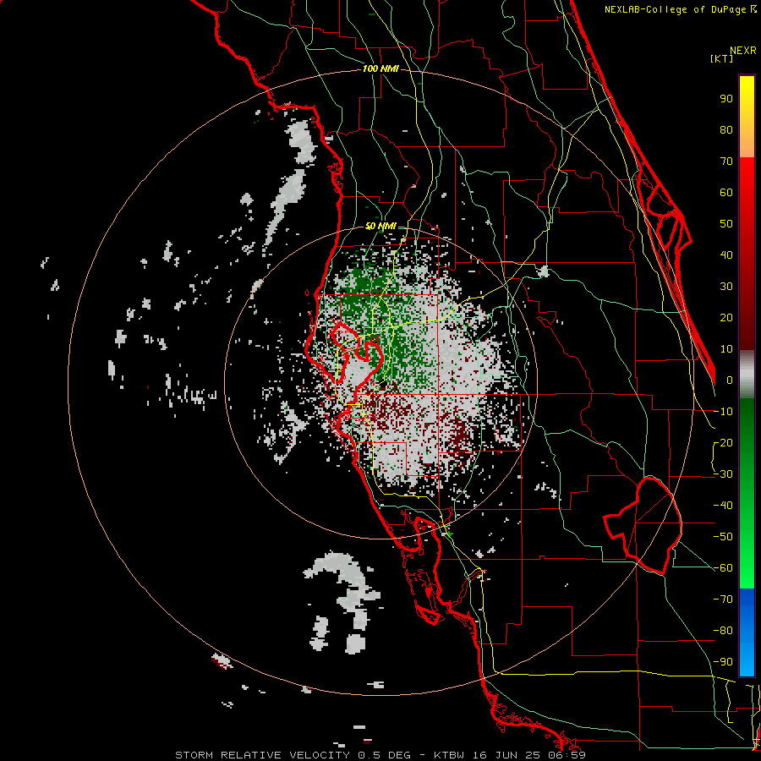This screenshot has height=761, width=761.
Task: Click the [KT] units label
Action: (722, 58)
